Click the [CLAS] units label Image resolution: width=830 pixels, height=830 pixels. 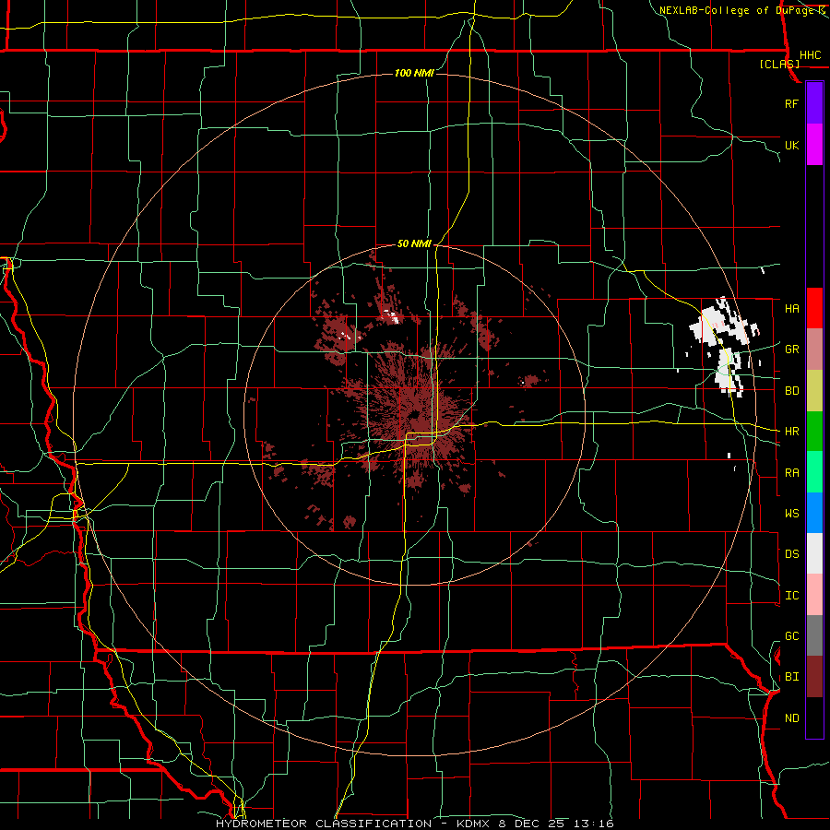pos(779,64)
